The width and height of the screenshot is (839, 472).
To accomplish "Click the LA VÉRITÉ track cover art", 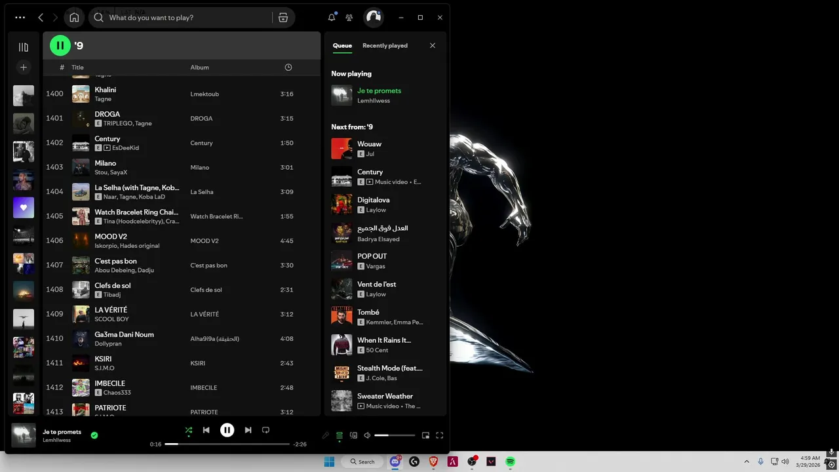I will click(x=81, y=314).
